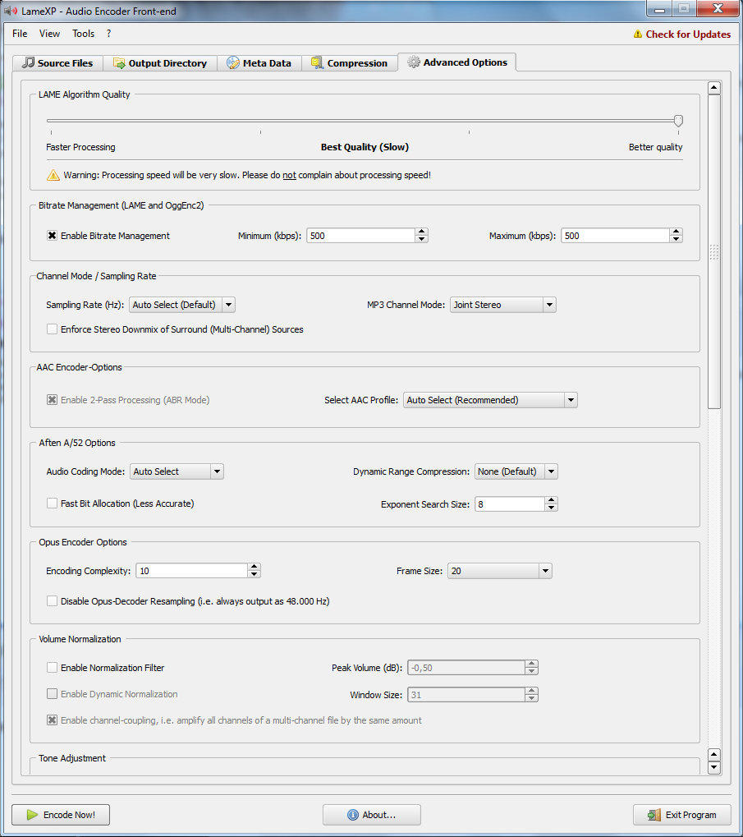Toggle Enable Dynamic Normalization checkbox
Image resolution: width=743 pixels, height=837 pixels.
[x=52, y=694]
